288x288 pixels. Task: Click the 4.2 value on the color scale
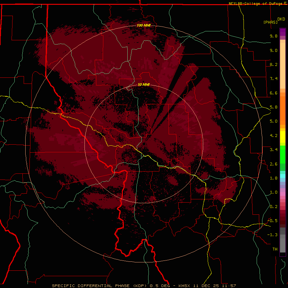point(274,136)
